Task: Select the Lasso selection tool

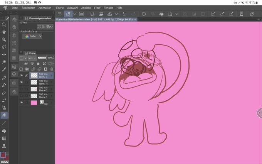Action: pyautogui.click(x=4, y=47)
